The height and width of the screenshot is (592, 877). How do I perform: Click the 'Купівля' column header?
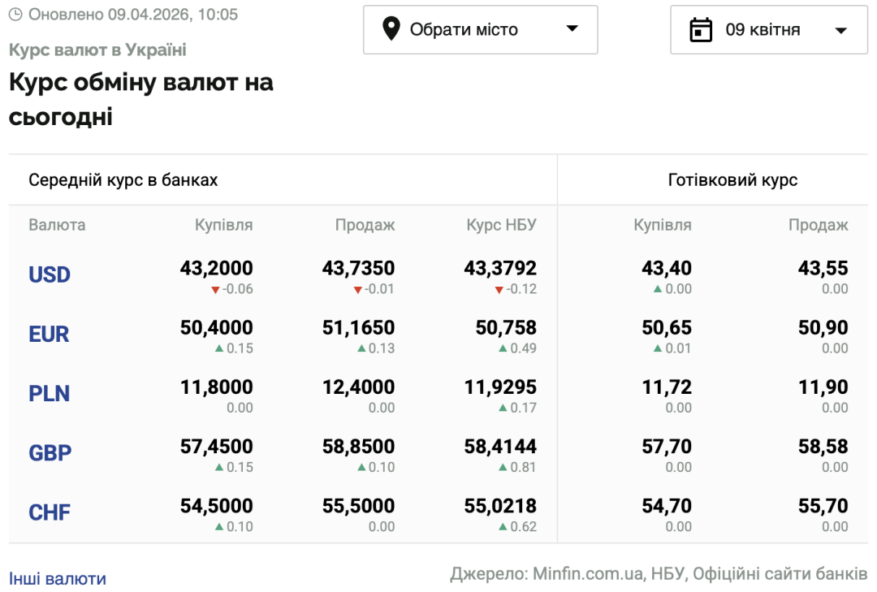coord(224,225)
